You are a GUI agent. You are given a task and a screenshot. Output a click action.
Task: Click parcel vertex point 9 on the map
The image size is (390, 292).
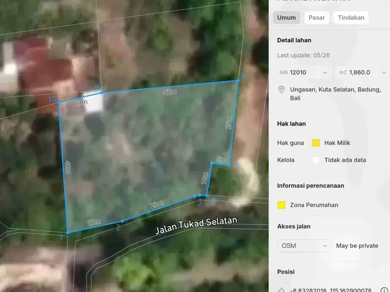point(101,92)
